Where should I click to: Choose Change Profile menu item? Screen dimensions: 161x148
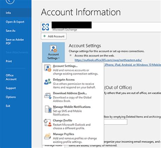(x=73, y=124)
